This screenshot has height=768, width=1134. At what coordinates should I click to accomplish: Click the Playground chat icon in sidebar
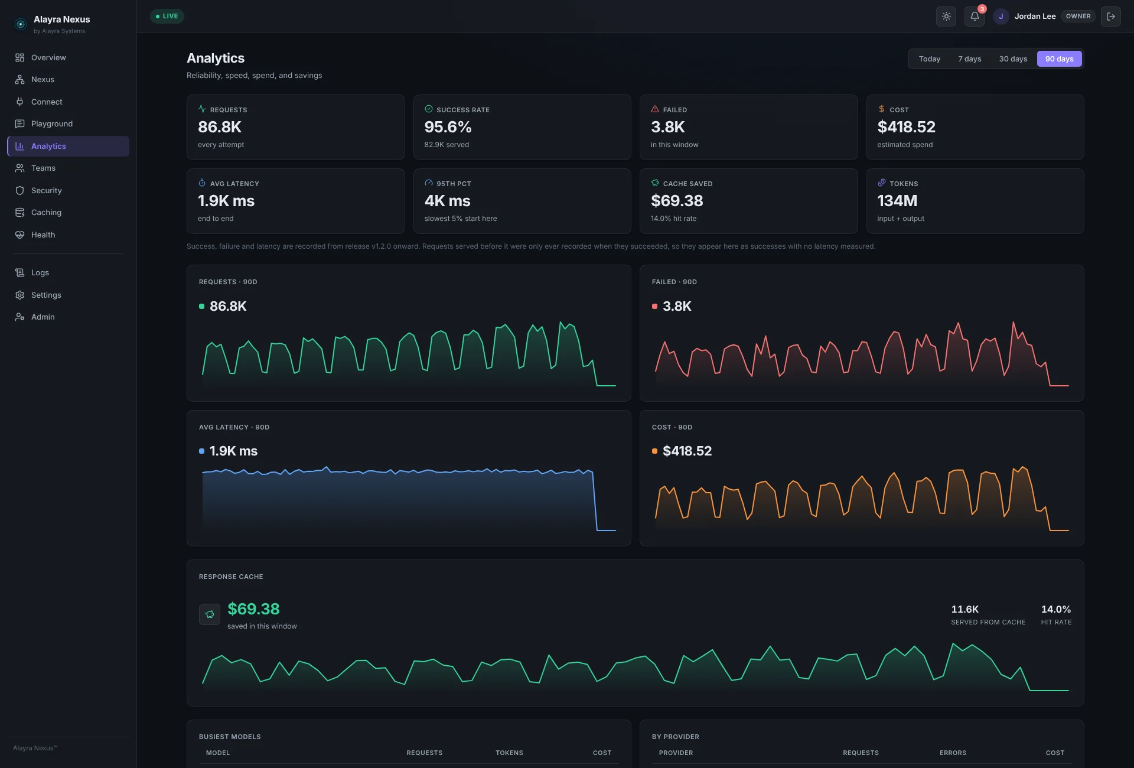(19, 124)
